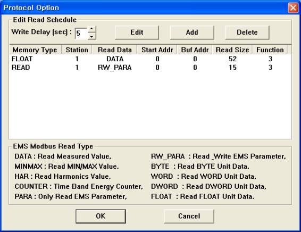
Task: Add a new read schedule entry
Action: point(192,32)
